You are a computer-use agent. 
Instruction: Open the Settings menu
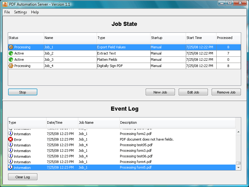point(21,12)
